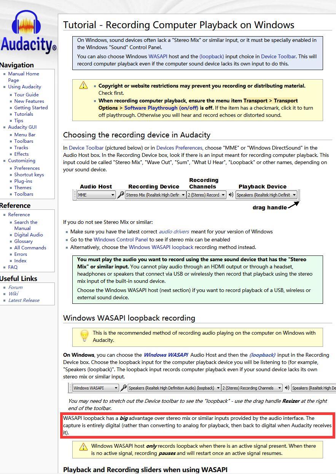Follow Windows WASAPI loopback link in bullet list
336x474 pixels.
pyautogui.click(x=161, y=247)
